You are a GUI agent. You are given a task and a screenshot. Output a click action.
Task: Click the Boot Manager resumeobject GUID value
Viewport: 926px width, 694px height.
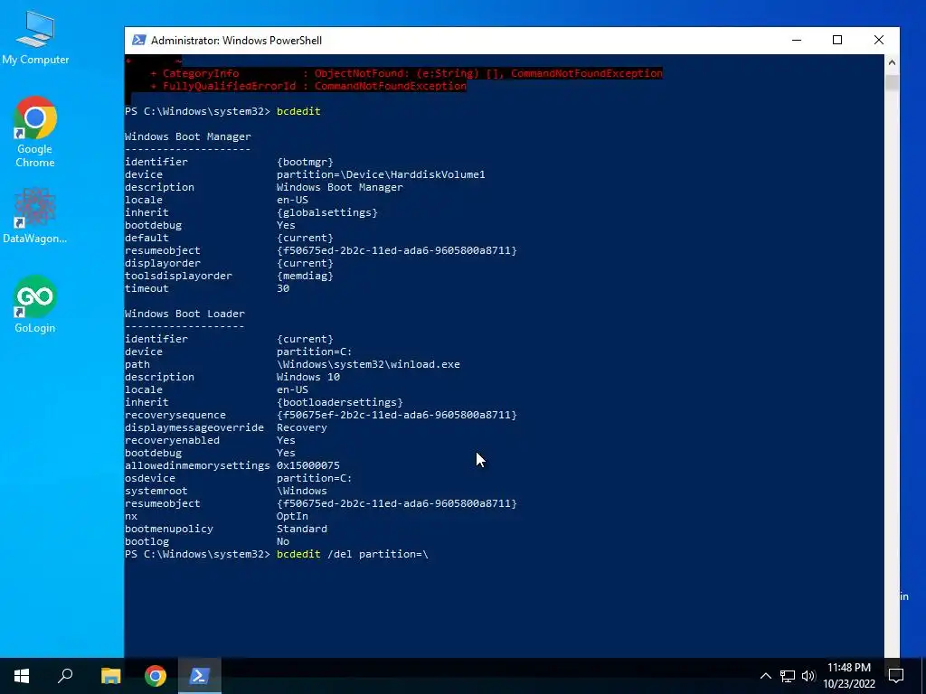[397, 250]
